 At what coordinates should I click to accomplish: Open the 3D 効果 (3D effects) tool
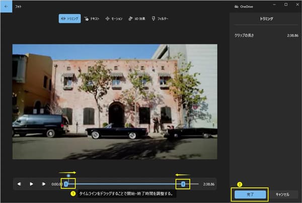tap(136, 19)
